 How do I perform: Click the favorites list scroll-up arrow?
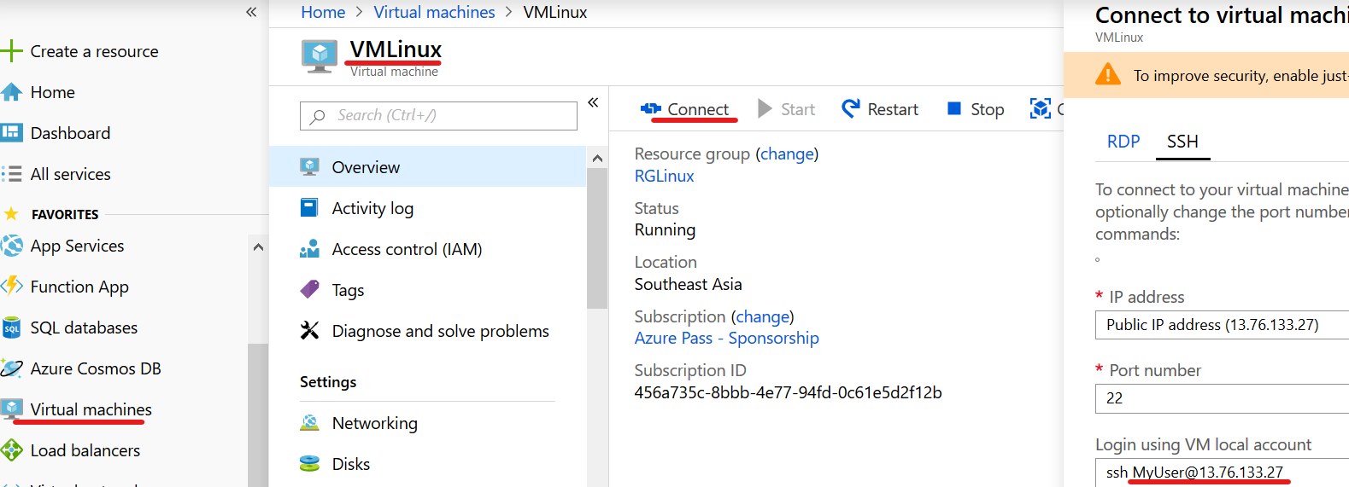[x=258, y=247]
